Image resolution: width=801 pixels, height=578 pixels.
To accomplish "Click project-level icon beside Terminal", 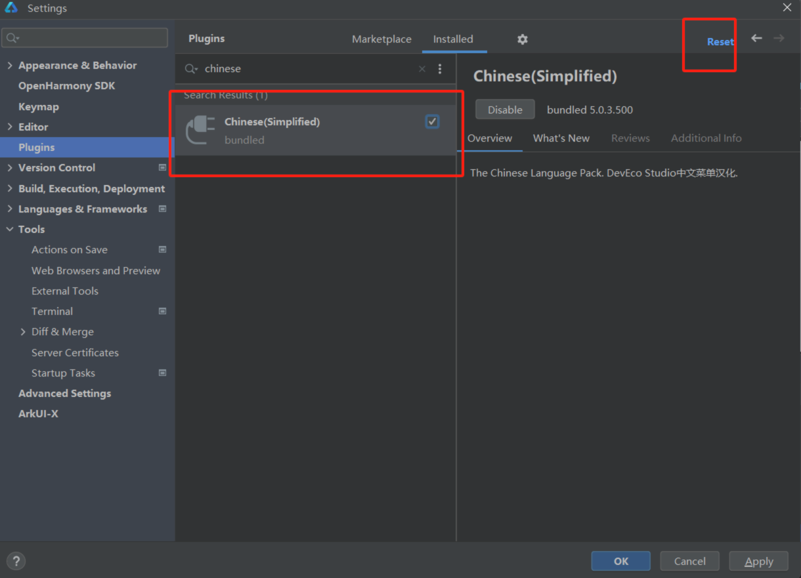I will tap(163, 312).
